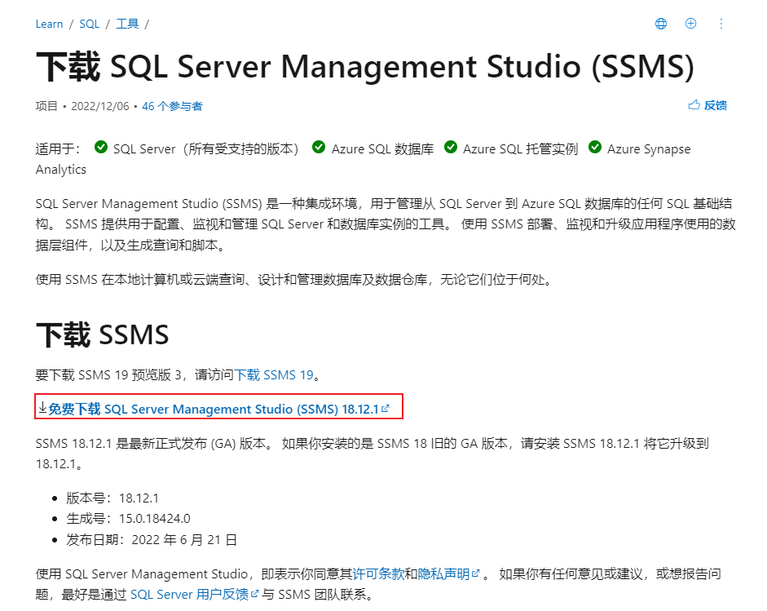
Task: Click the green checkmark beside SQL Server
Action: (x=101, y=148)
